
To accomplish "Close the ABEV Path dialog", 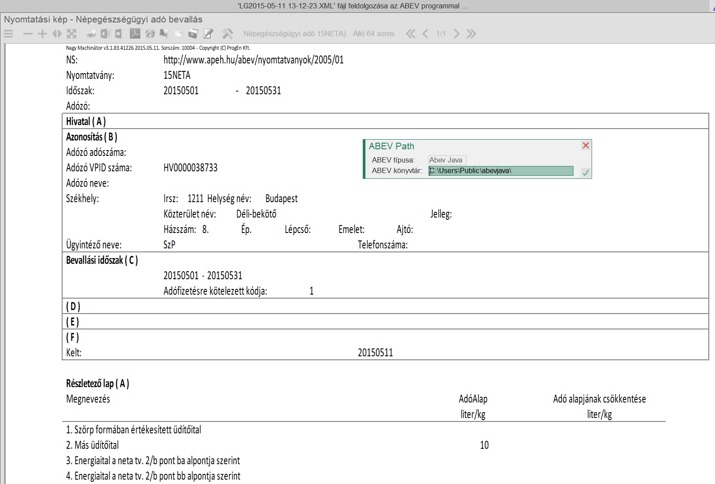I will pyautogui.click(x=585, y=145).
